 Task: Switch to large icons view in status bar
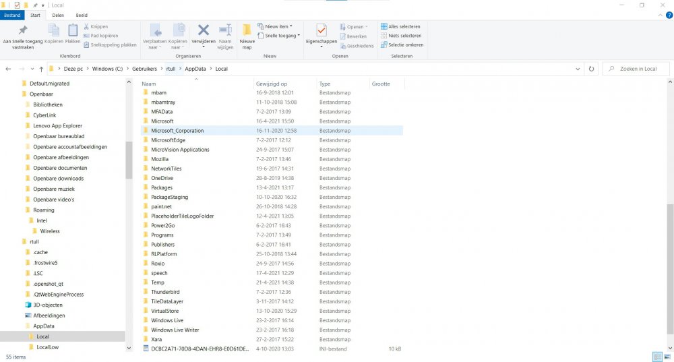(667, 356)
